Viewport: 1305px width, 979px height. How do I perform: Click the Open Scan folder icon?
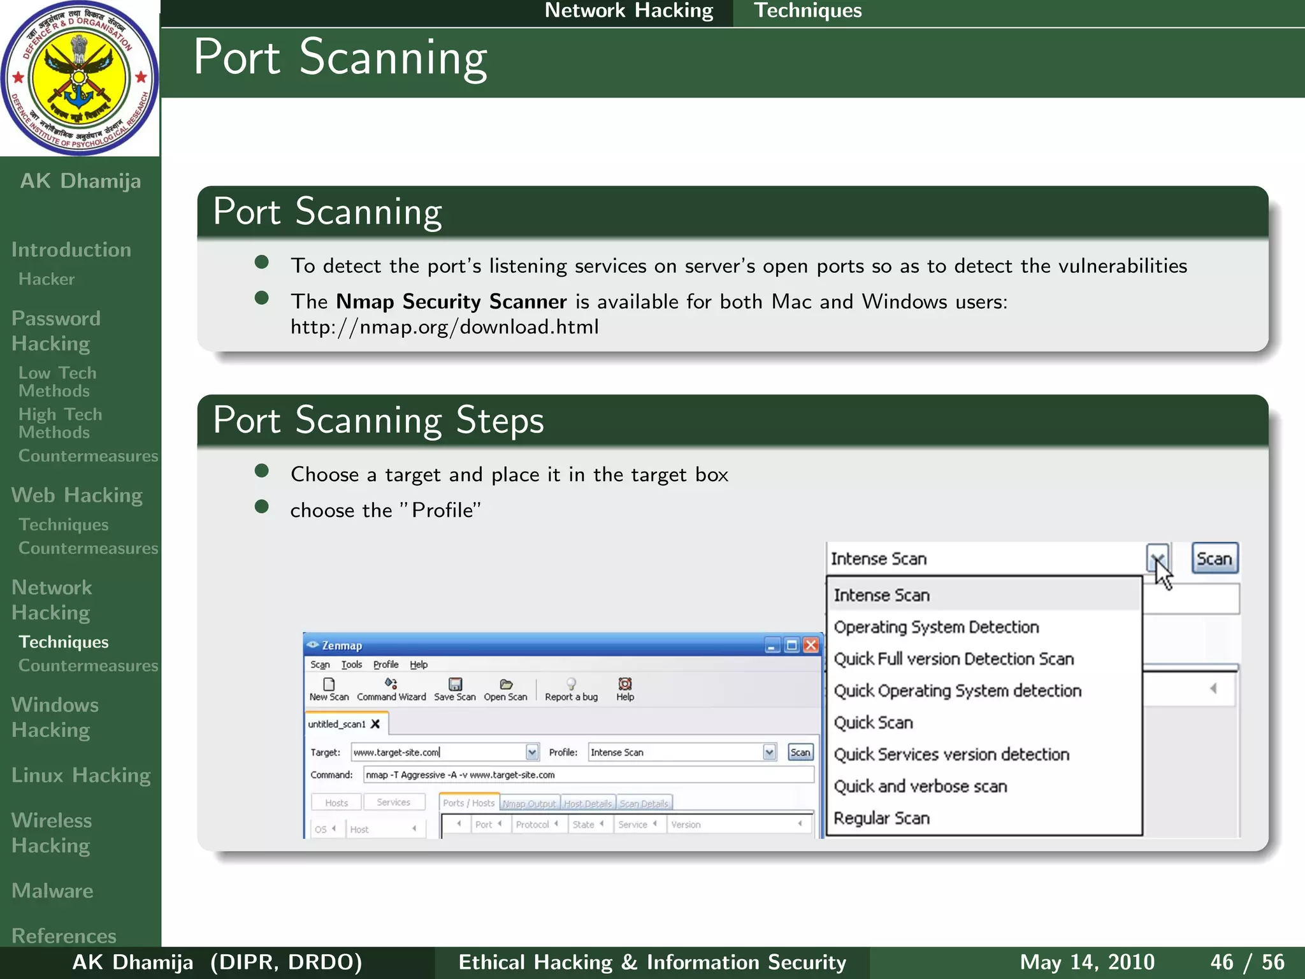[506, 685]
